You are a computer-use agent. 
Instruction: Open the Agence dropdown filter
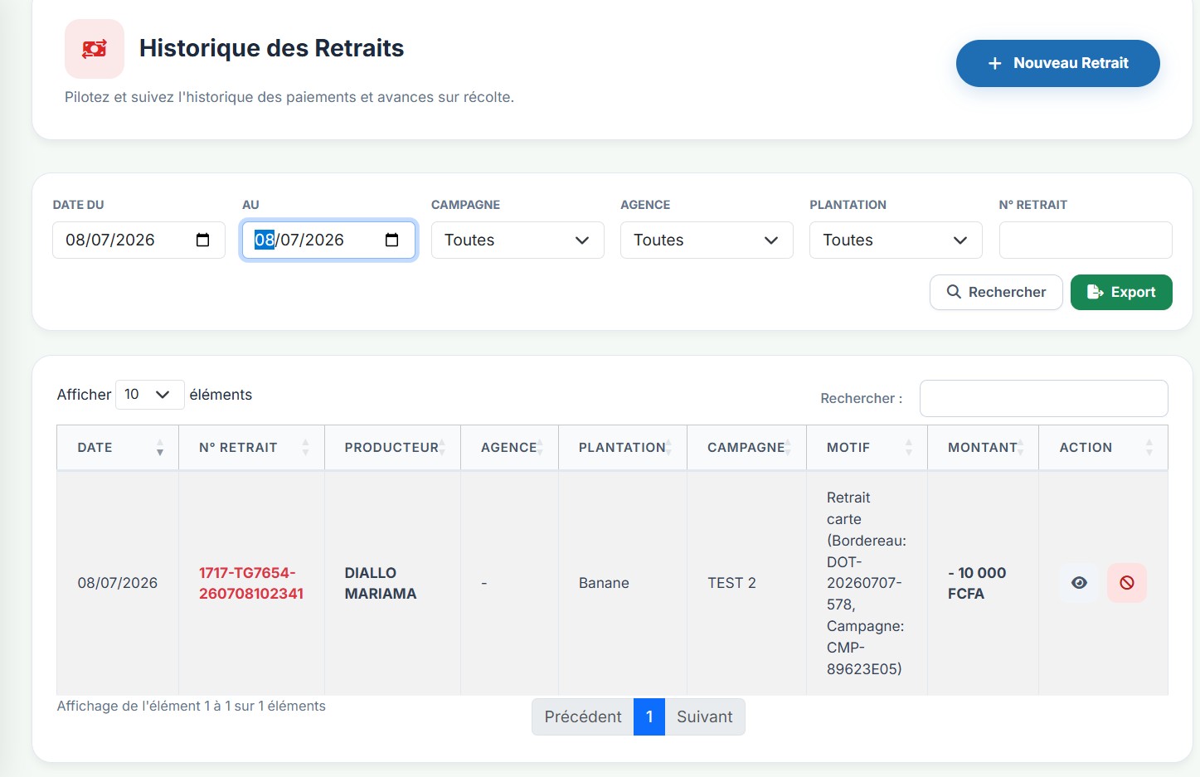707,240
